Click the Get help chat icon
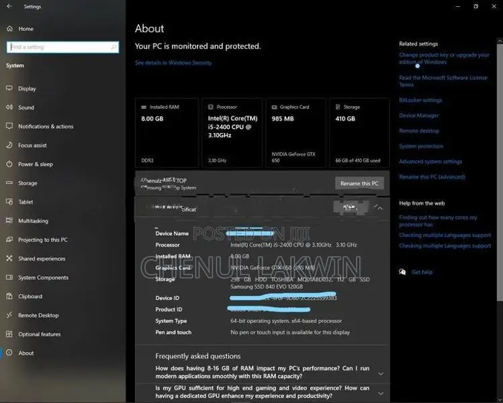The height and width of the screenshot is (403, 503). (402, 272)
